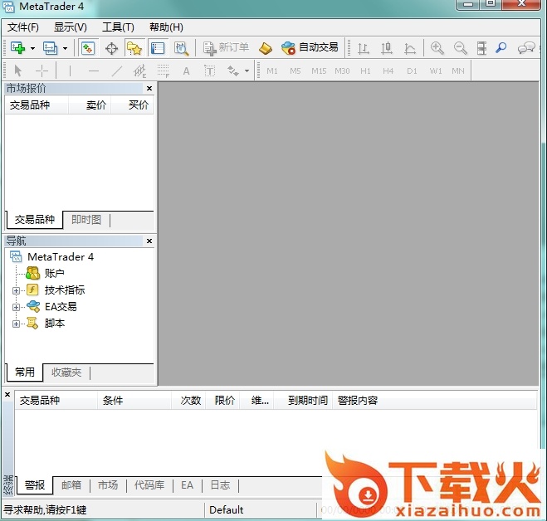Select the line chart icon
This screenshot has width=547, height=521.
pos(410,48)
